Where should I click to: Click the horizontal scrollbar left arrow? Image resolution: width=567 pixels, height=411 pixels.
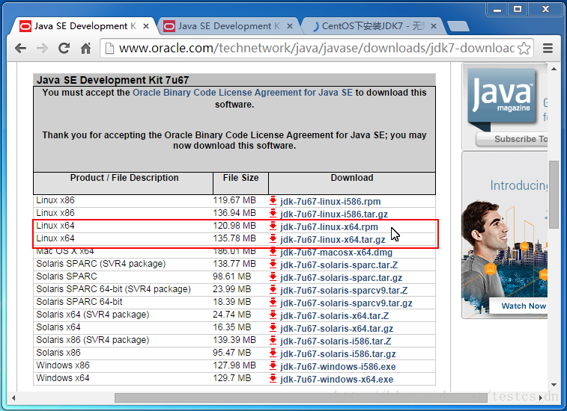tap(13, 398)
